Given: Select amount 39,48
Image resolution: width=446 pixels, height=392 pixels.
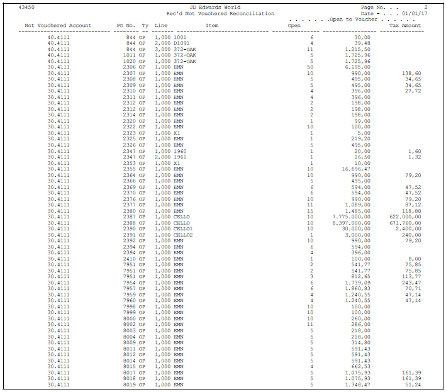Looking at the screenshot, I should pyautogui.click(x=362, y=43).
